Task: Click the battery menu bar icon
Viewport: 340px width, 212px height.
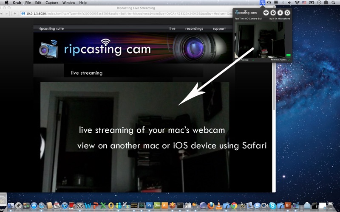Action: coord(312,3)
